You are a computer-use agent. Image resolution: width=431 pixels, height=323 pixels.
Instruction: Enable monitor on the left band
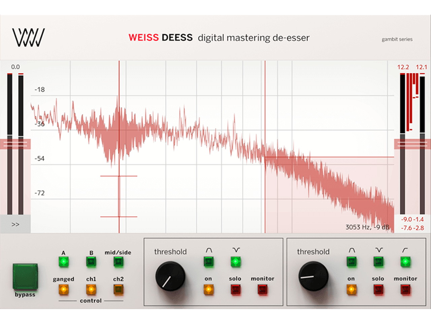(x=262, y=289)
